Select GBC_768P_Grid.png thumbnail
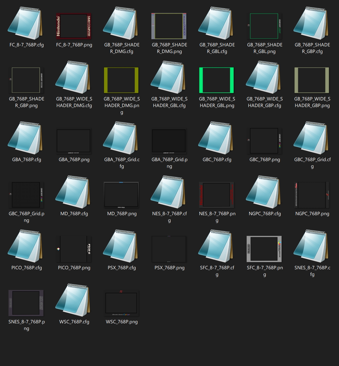The image size is (339, 366). 26,195
